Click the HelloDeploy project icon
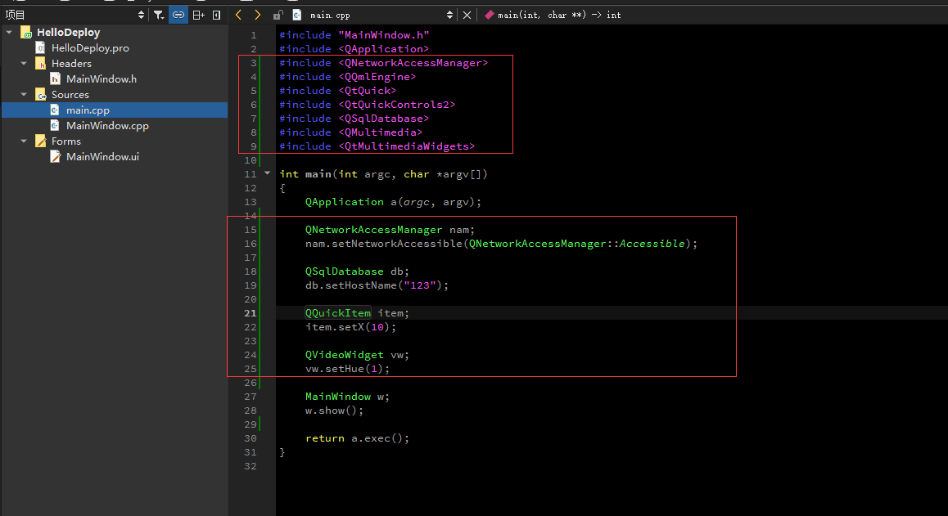Viewport: 948px width, 516px height. point(26,32)
